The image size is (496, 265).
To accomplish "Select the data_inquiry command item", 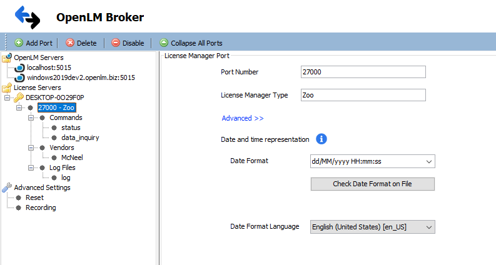I will 80,137.
